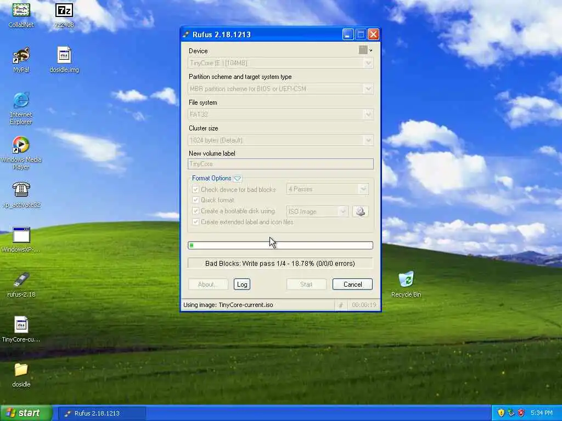Select the Internet Explorer desktop icon

21,108
